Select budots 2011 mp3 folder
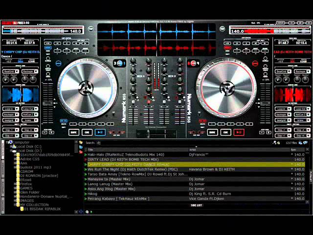Viewport: 313px width, 235px height. click(x=36, y=167)
